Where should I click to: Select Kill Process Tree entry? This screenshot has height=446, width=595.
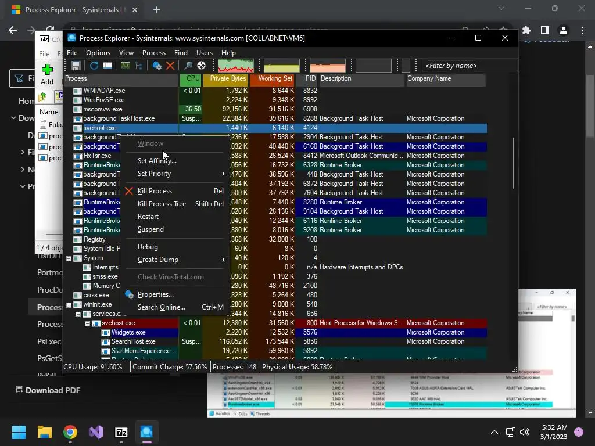tap(175, 204)
